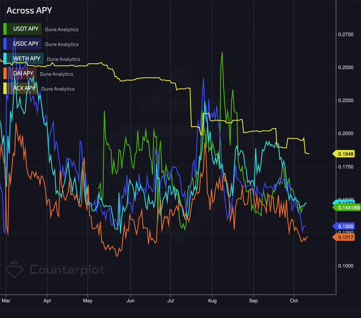Click the Mar x-axis label
This screenshot has height=318, width=361.
(x=6, y=301)
